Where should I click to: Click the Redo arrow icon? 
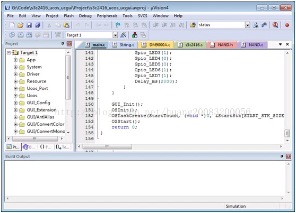[x=86, y=25]
